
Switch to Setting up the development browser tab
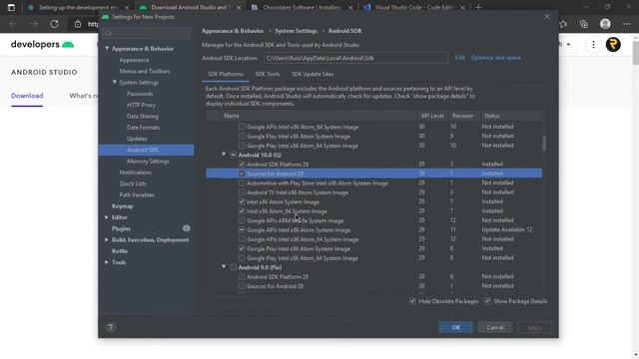(x=78, y=7)
